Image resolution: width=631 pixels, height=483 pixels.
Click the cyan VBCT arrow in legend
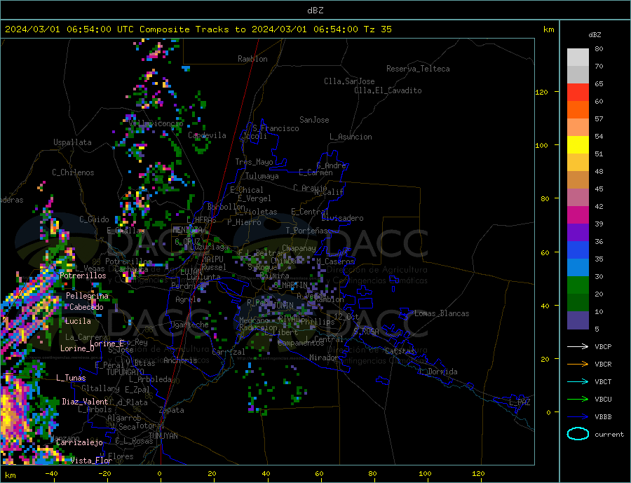[x=578, y=381]
